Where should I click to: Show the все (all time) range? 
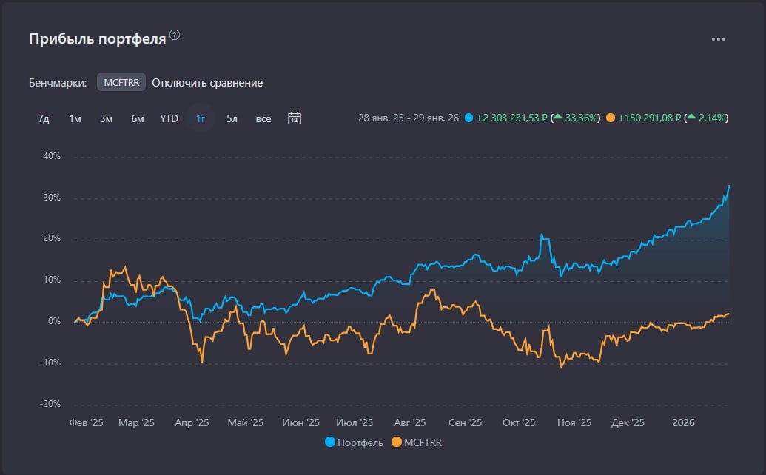(263, 118)
